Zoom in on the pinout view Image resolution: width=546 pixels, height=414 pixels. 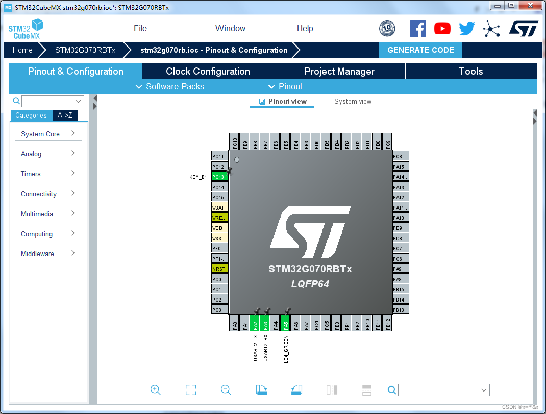coord(155,389)
